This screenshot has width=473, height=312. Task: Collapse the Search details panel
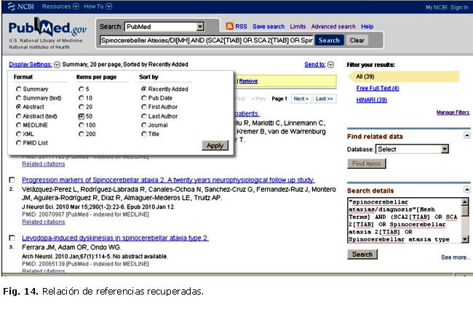point(466,191)
